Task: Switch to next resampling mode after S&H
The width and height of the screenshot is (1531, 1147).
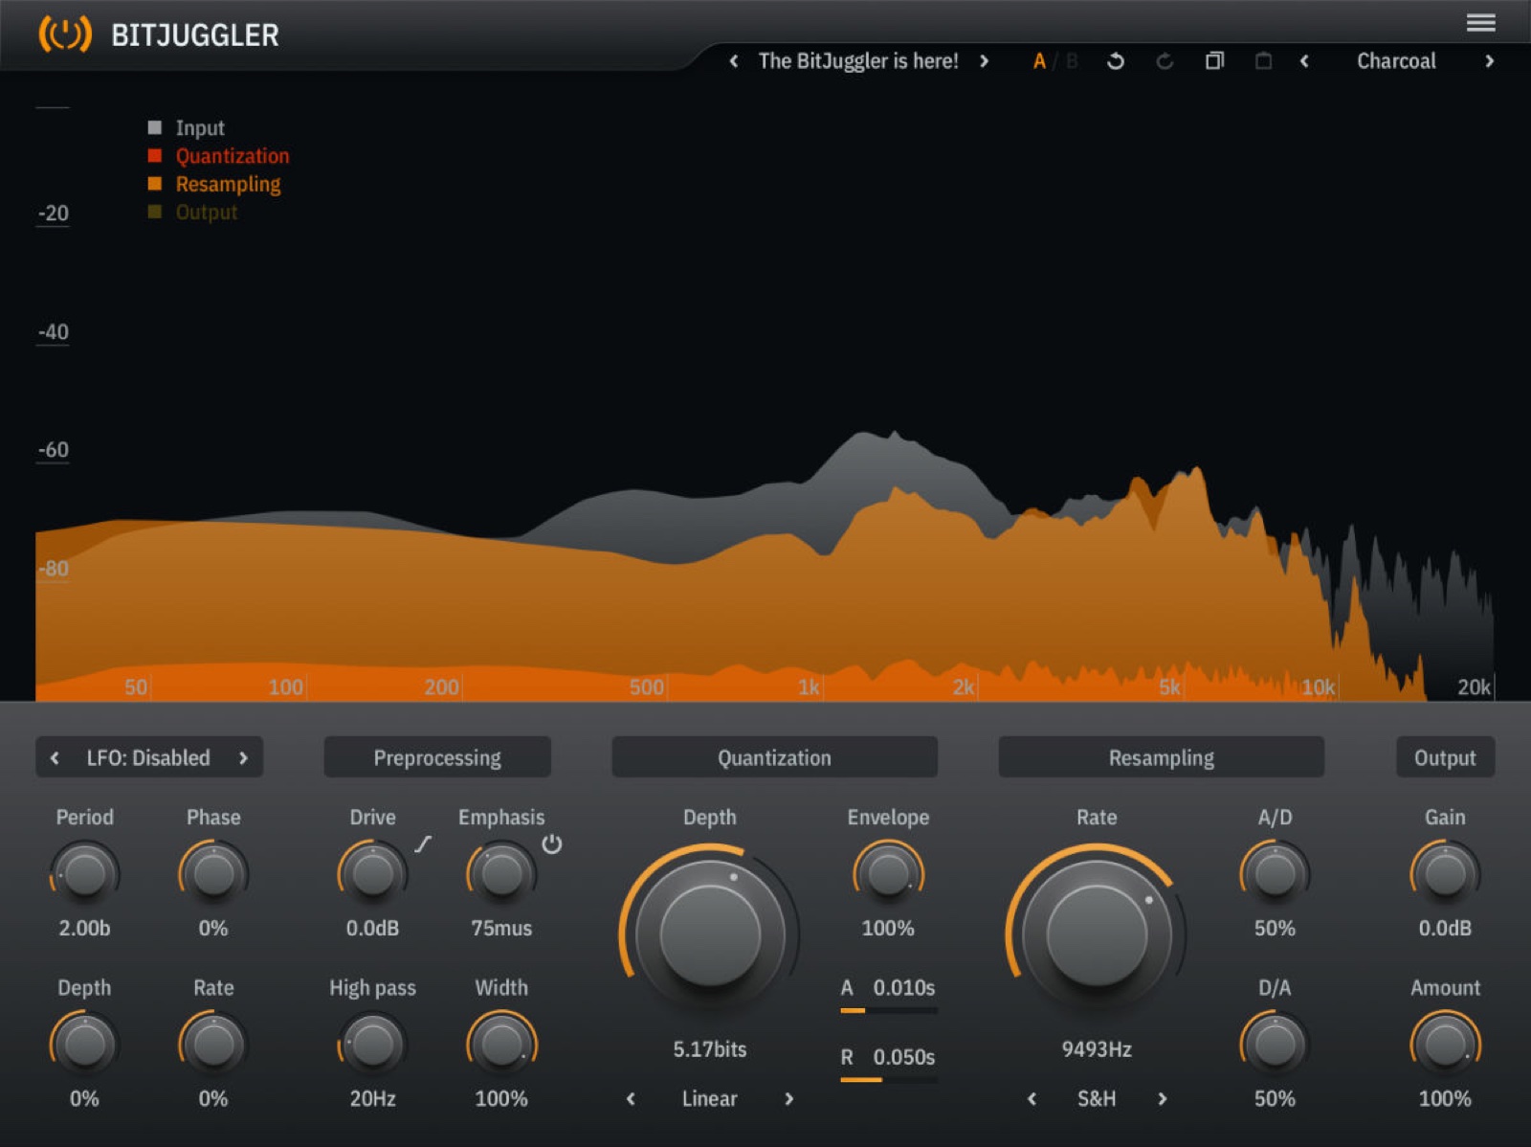Action: 1162,1098
